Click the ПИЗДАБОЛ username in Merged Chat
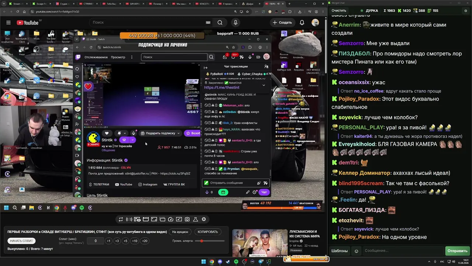 tap(354, 54)
